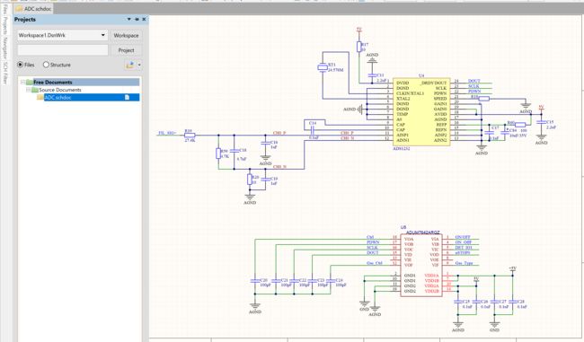Viewport: 584px width, 342px height.
Task: Select capacitor C20 100pF symbol
Action: (255, 281)
